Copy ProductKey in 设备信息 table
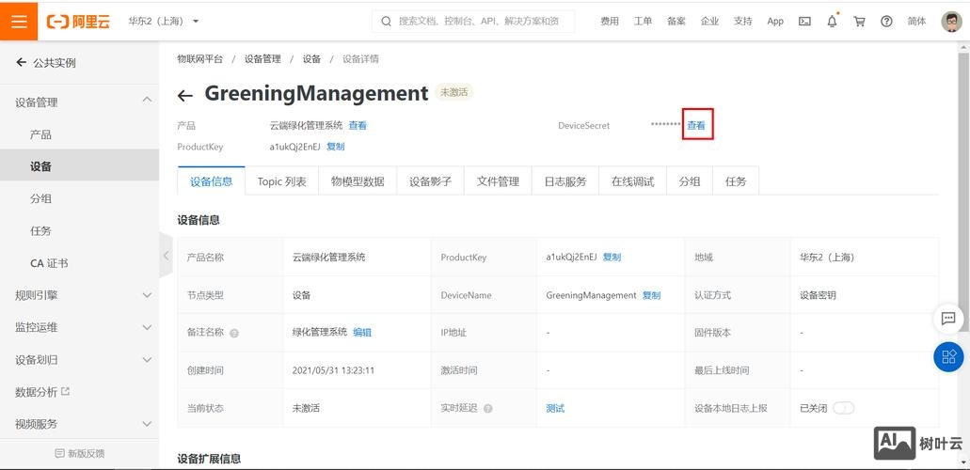 [x=612, y=258]
